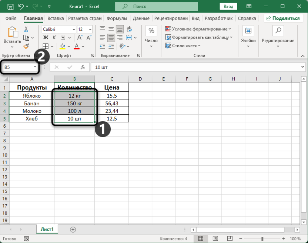Align text to the top
Image resolution: width=308 pixels, height=243 pixels.
pyautogui.click(x=102, y=29)
